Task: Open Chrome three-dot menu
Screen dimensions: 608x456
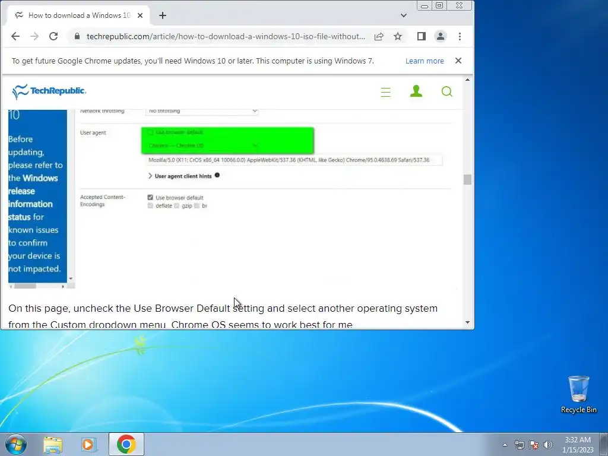Action: [460, 36]
